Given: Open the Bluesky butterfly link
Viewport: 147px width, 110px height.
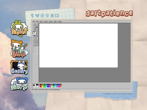Looking at the screenshot, I should pos(37,15).
